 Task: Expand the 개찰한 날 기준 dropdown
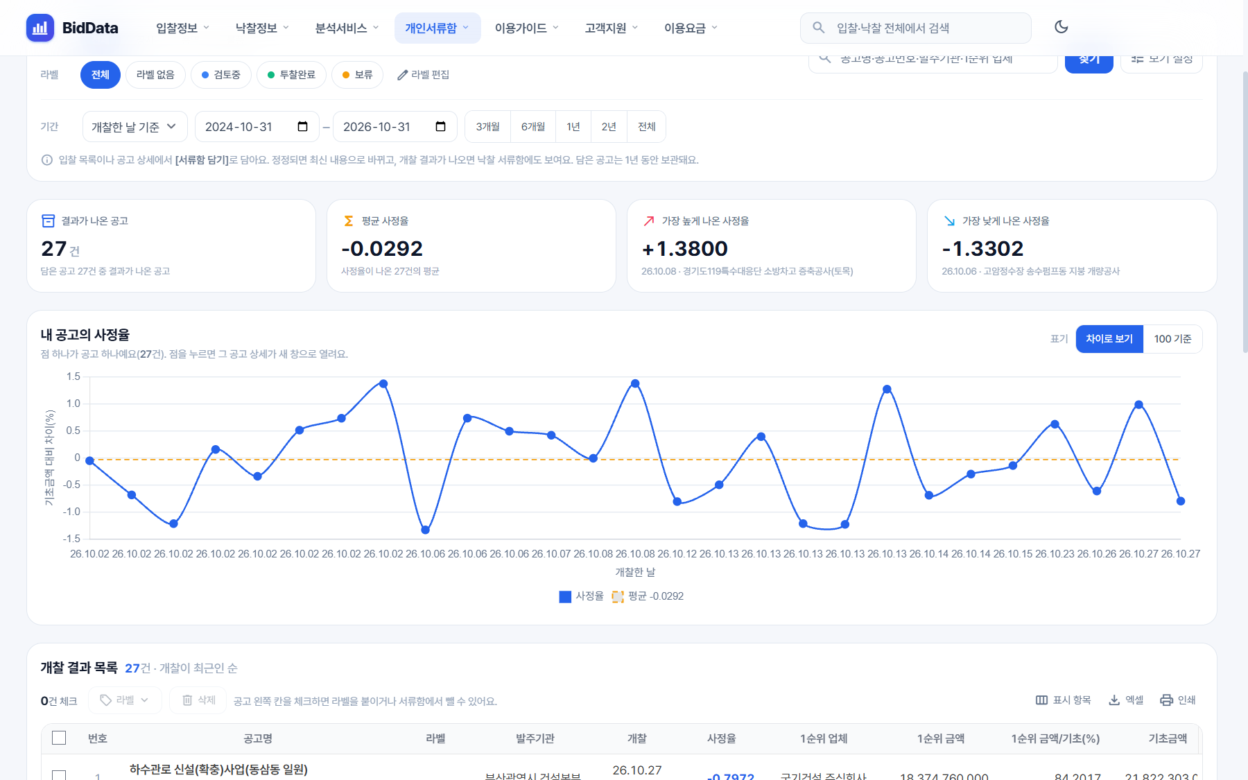pyautogui.click(x=135, y=127)
